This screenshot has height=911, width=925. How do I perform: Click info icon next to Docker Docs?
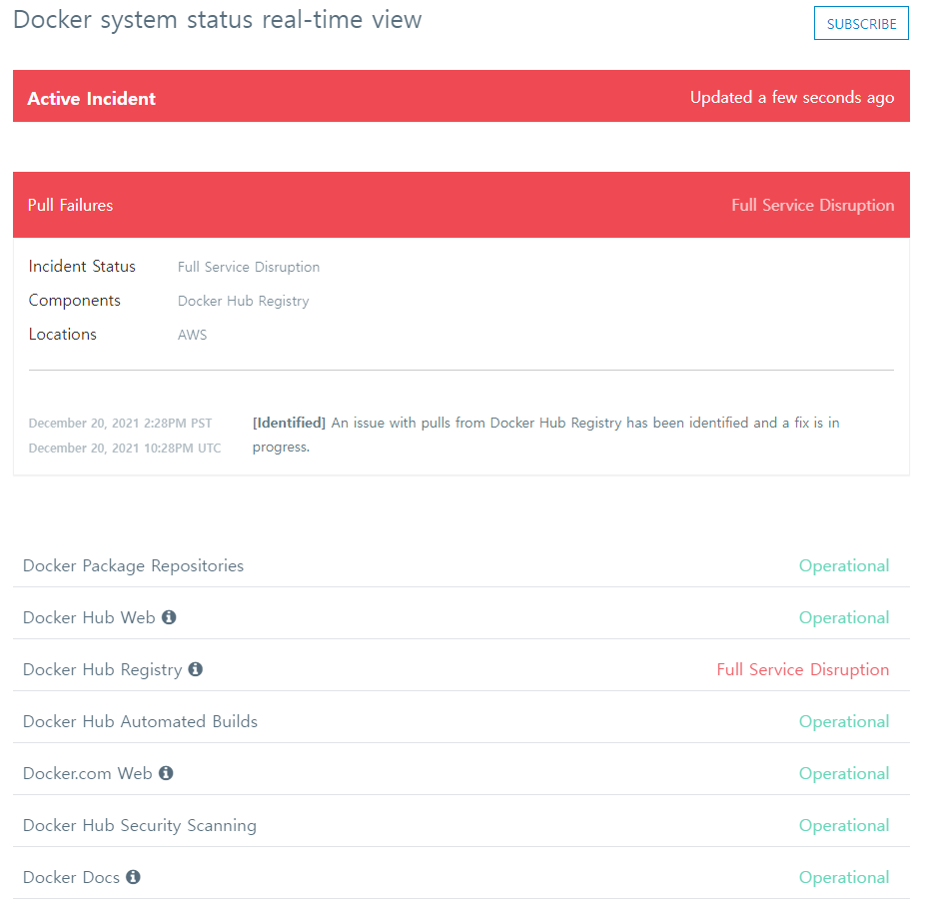[x=133, y=877]
